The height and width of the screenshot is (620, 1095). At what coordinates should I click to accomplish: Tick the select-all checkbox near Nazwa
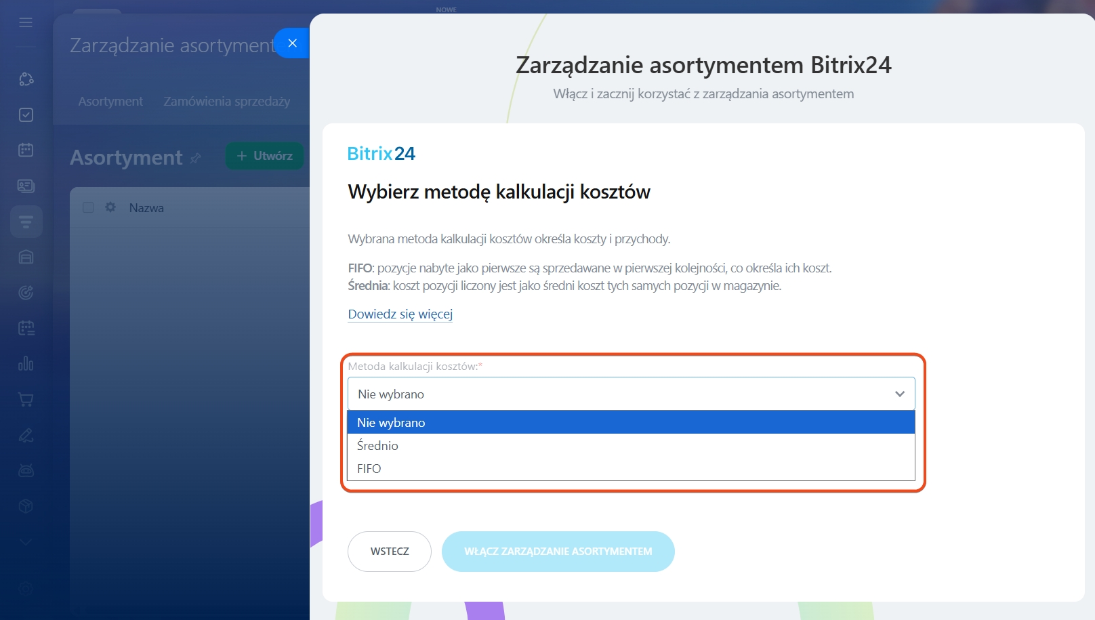point(88,207)
